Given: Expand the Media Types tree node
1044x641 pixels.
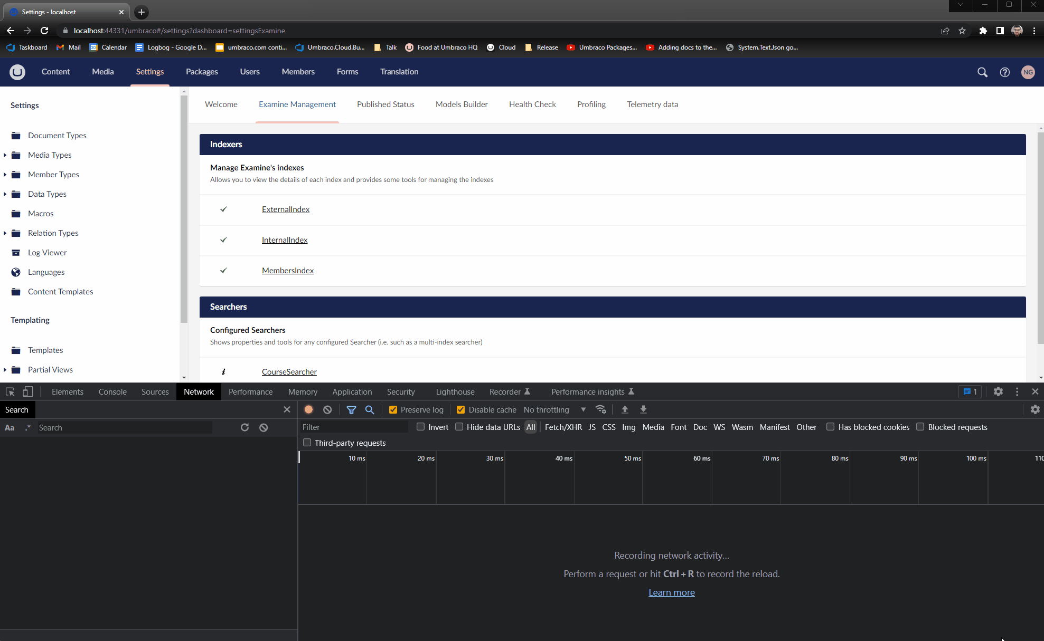Looking at the screenshot, I should [x=5, y=155].
